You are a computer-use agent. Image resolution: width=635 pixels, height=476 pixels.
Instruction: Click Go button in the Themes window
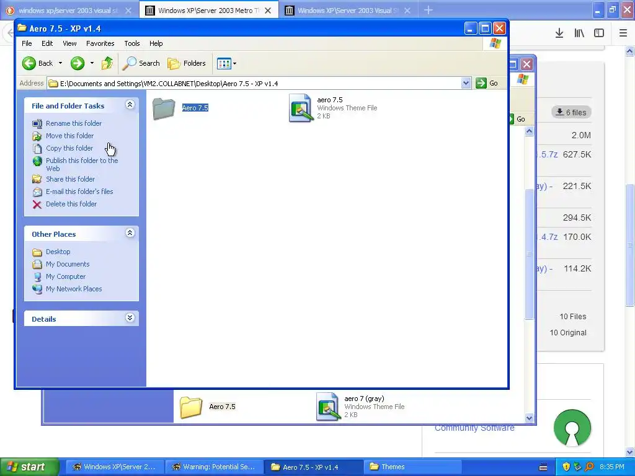coord(518,119)
